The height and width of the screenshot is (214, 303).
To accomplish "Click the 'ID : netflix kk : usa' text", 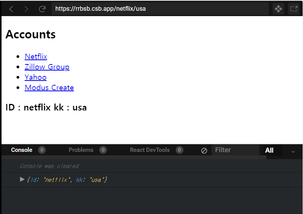I will [46, 107].
